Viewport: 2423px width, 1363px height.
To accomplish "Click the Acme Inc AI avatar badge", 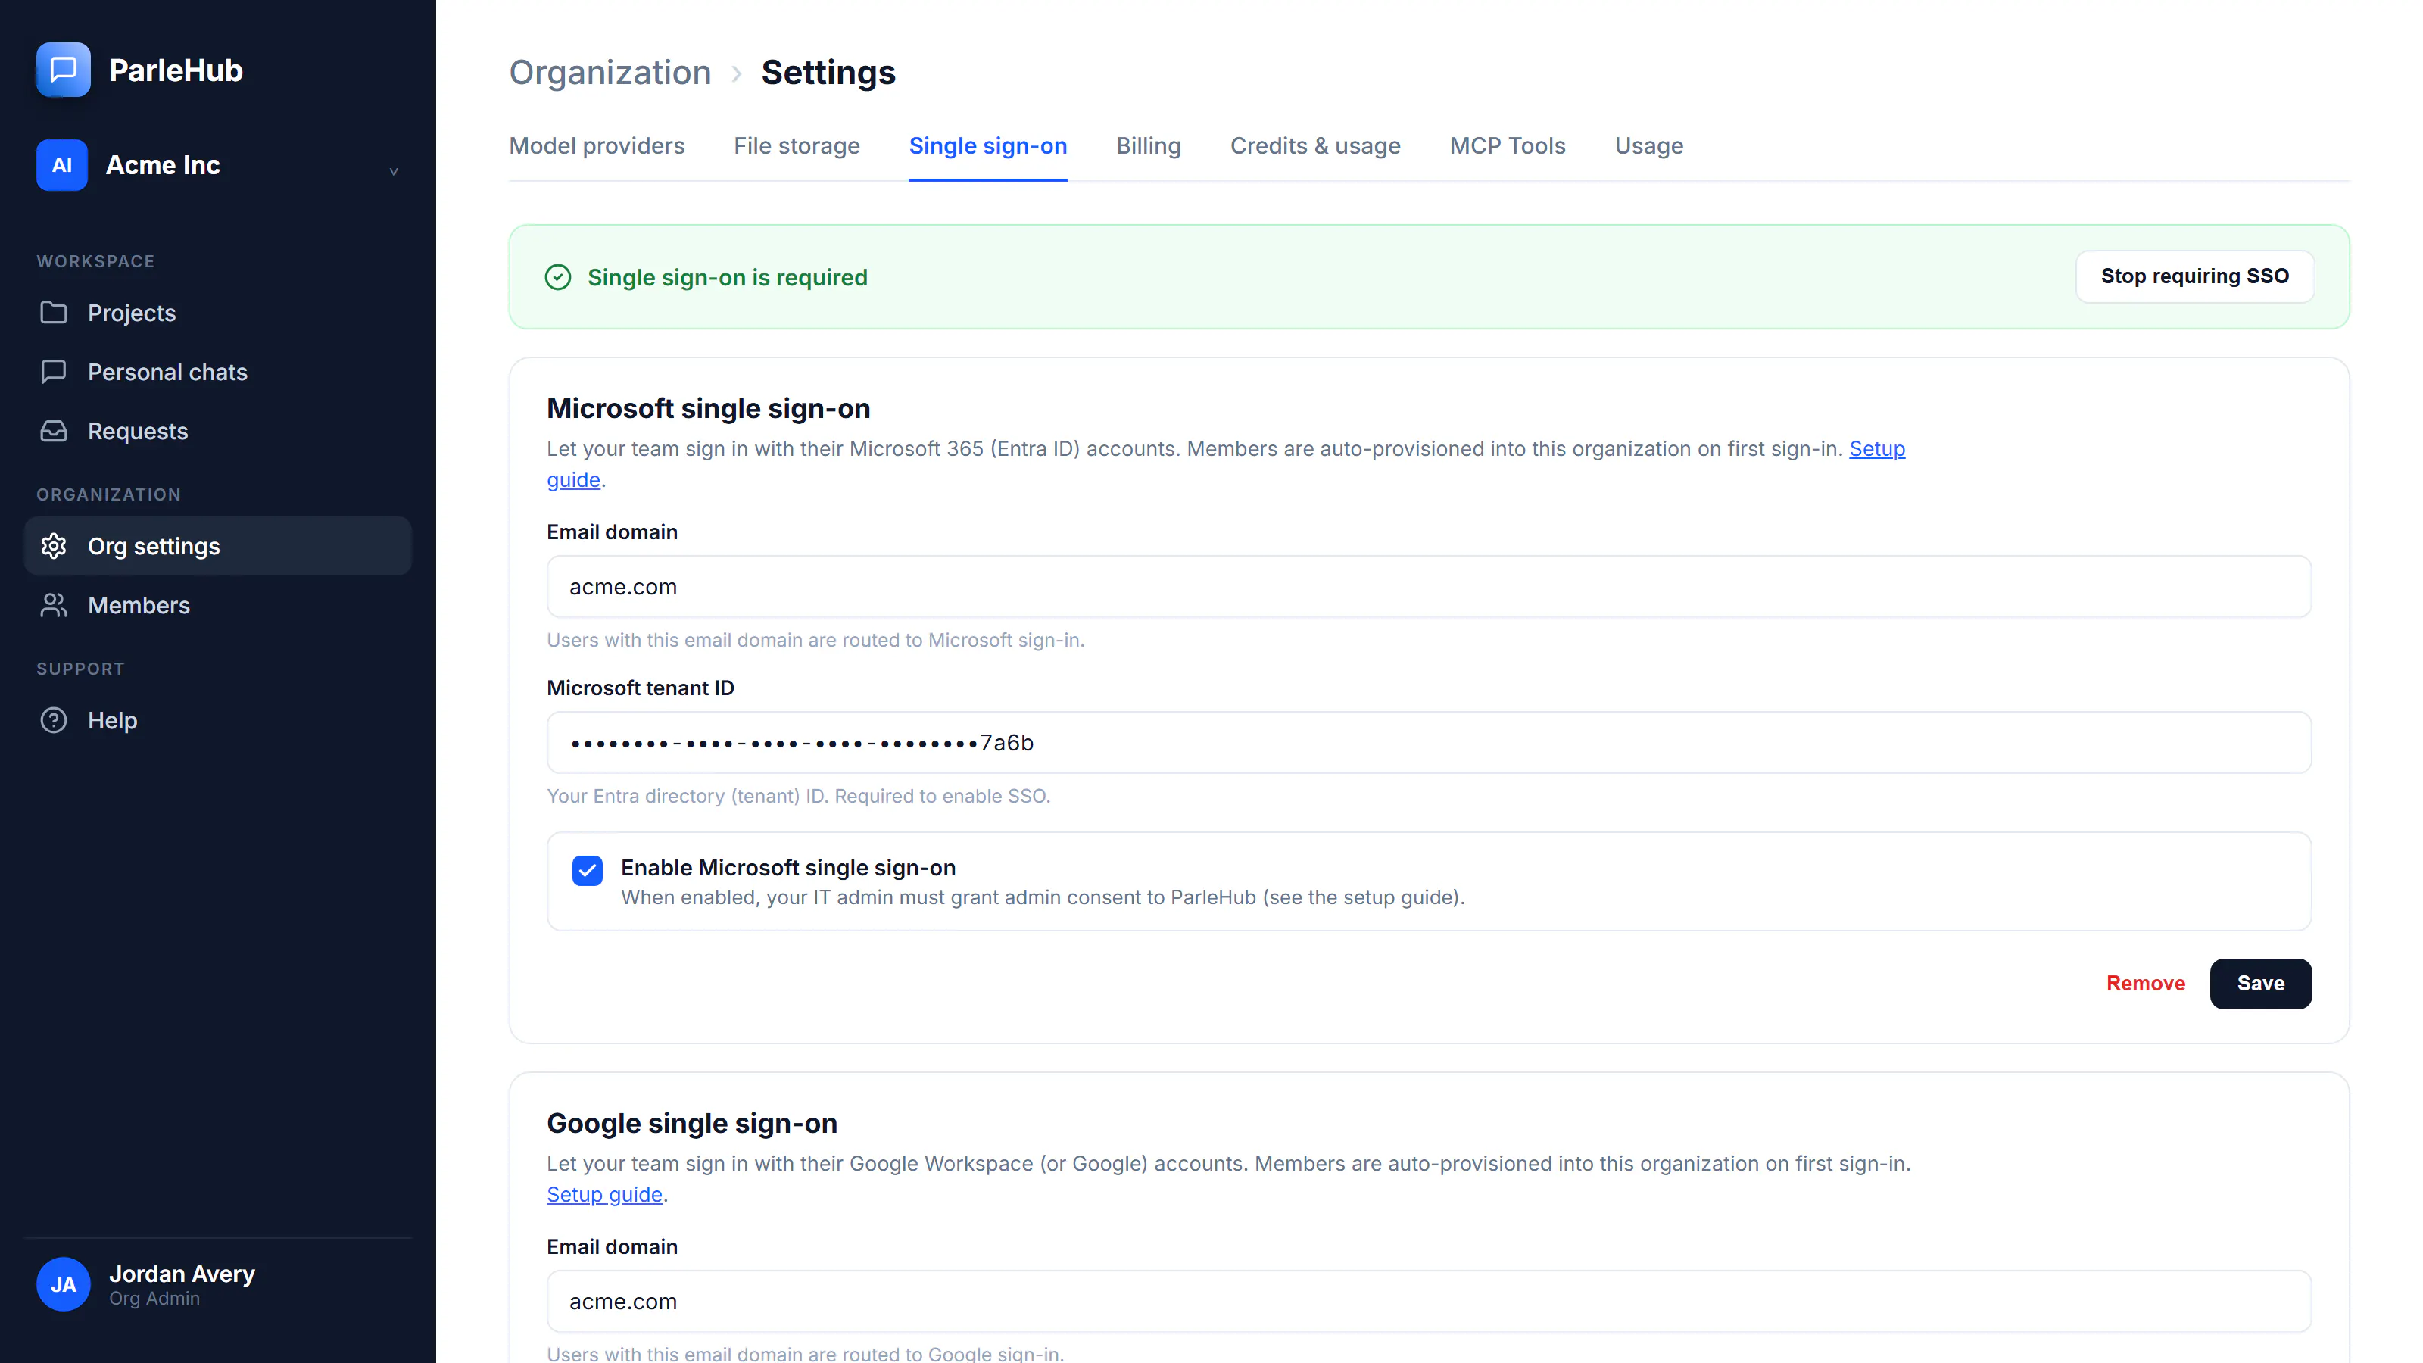I will tap(62, 166).
